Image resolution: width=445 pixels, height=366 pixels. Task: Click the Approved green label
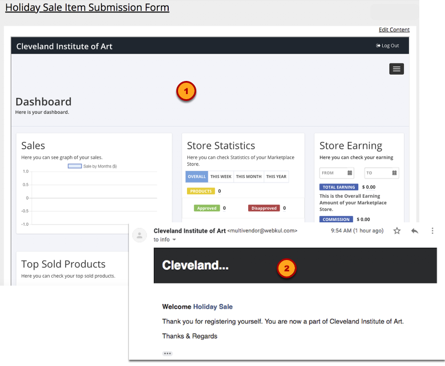tap(207, 208)
